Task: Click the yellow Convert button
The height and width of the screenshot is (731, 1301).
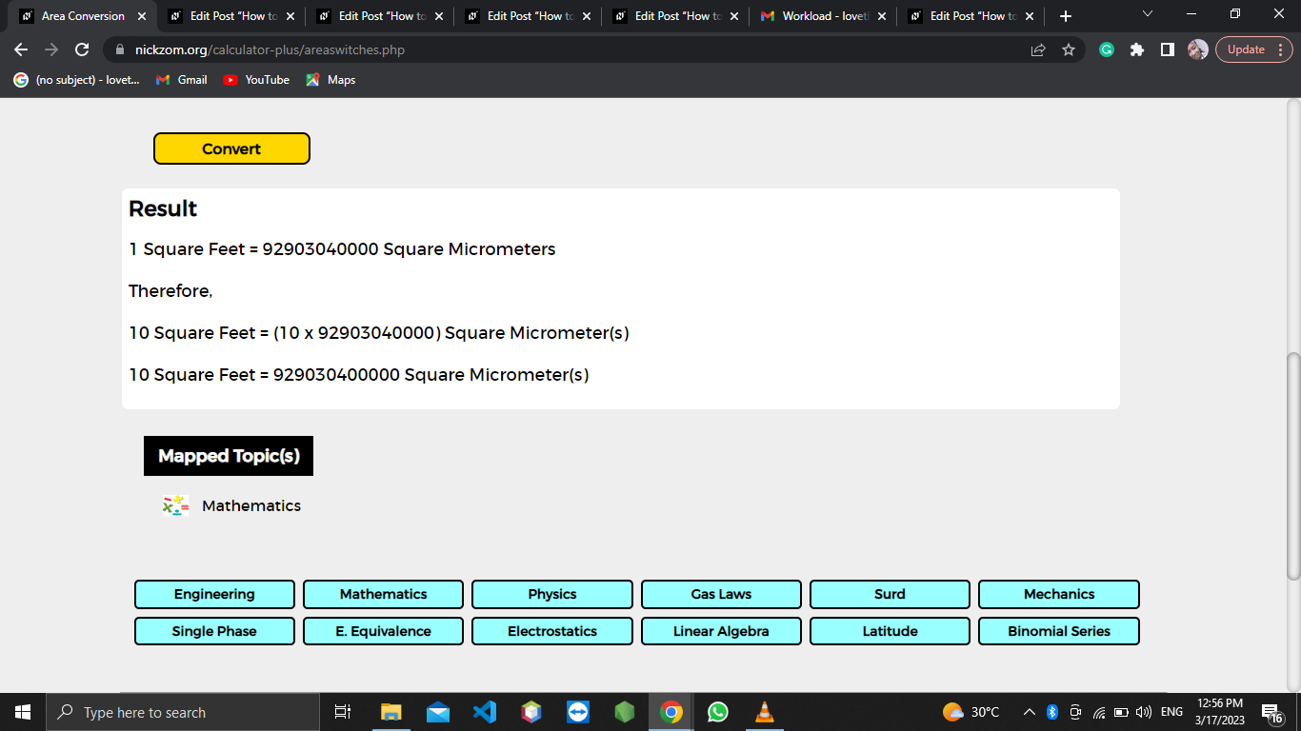Action: pos(231,148)
